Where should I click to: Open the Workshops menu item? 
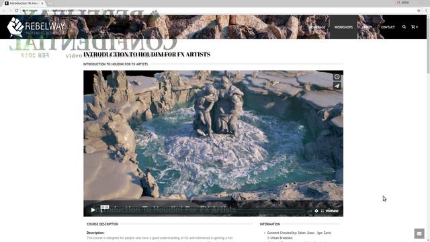(343, 27)
